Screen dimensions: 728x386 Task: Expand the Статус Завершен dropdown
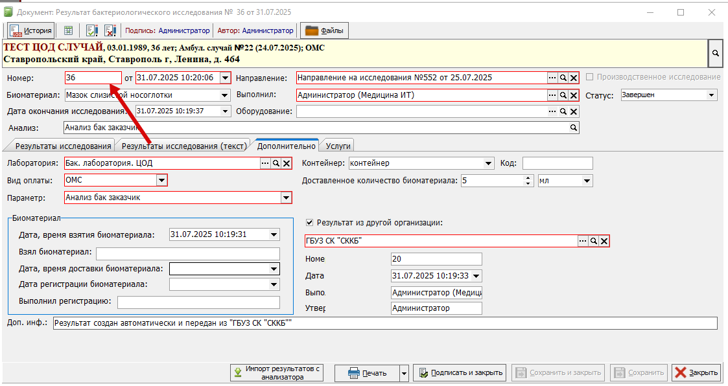coord(712,95)
